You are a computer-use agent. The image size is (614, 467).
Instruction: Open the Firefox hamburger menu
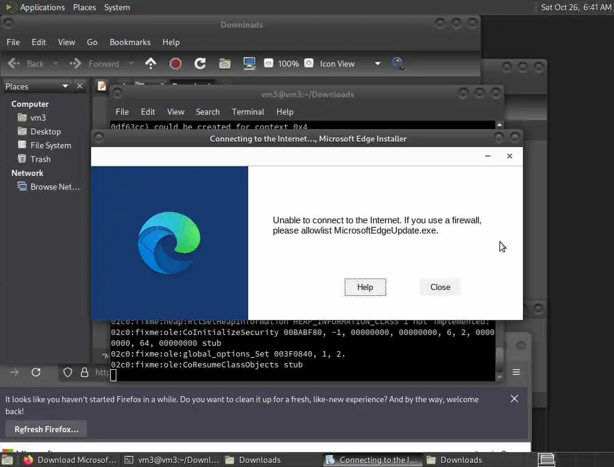pyautogui.click(x=516, y=372)
